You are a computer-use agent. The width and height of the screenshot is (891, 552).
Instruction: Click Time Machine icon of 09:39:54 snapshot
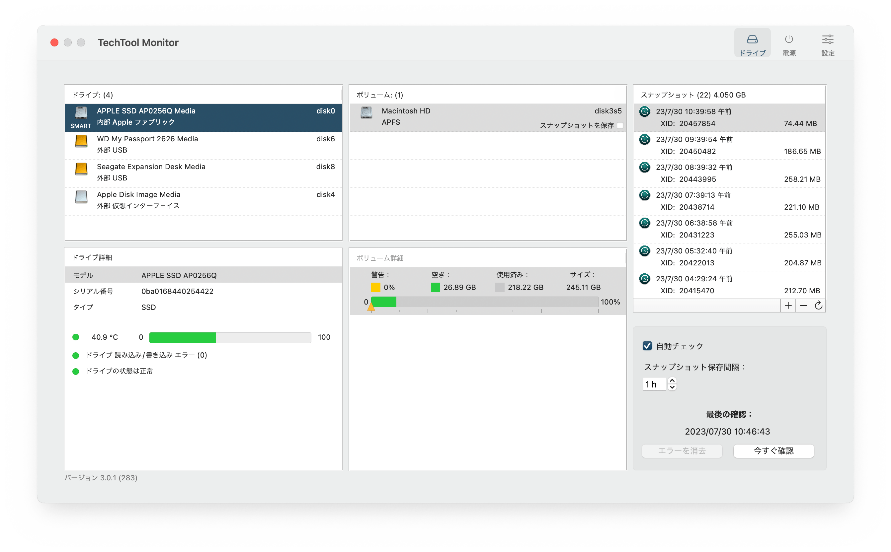click(x=644, y=139)
